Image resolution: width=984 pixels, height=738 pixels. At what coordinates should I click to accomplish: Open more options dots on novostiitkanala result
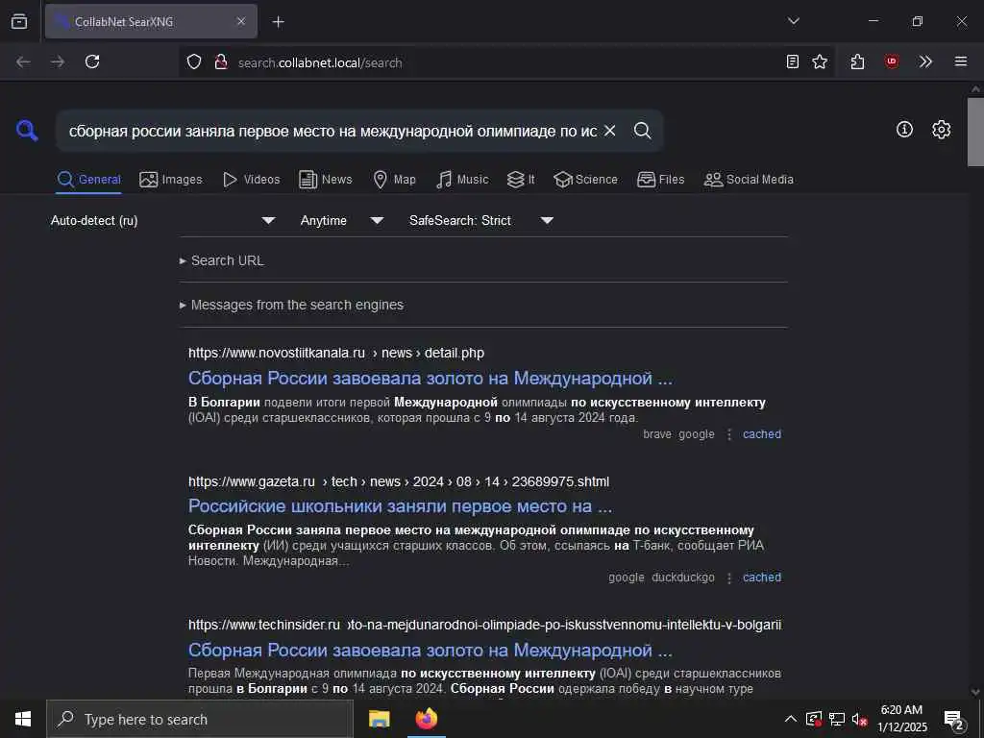point(728,434)
